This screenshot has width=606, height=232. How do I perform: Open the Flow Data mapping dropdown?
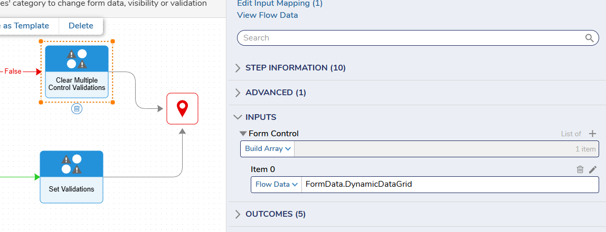pos(276,185)
